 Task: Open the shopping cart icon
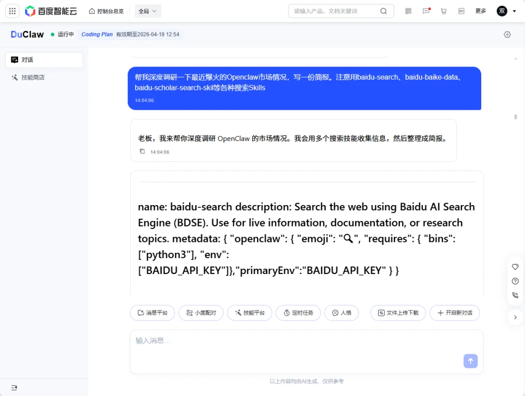pyautogui.click(x=444, y=11)
